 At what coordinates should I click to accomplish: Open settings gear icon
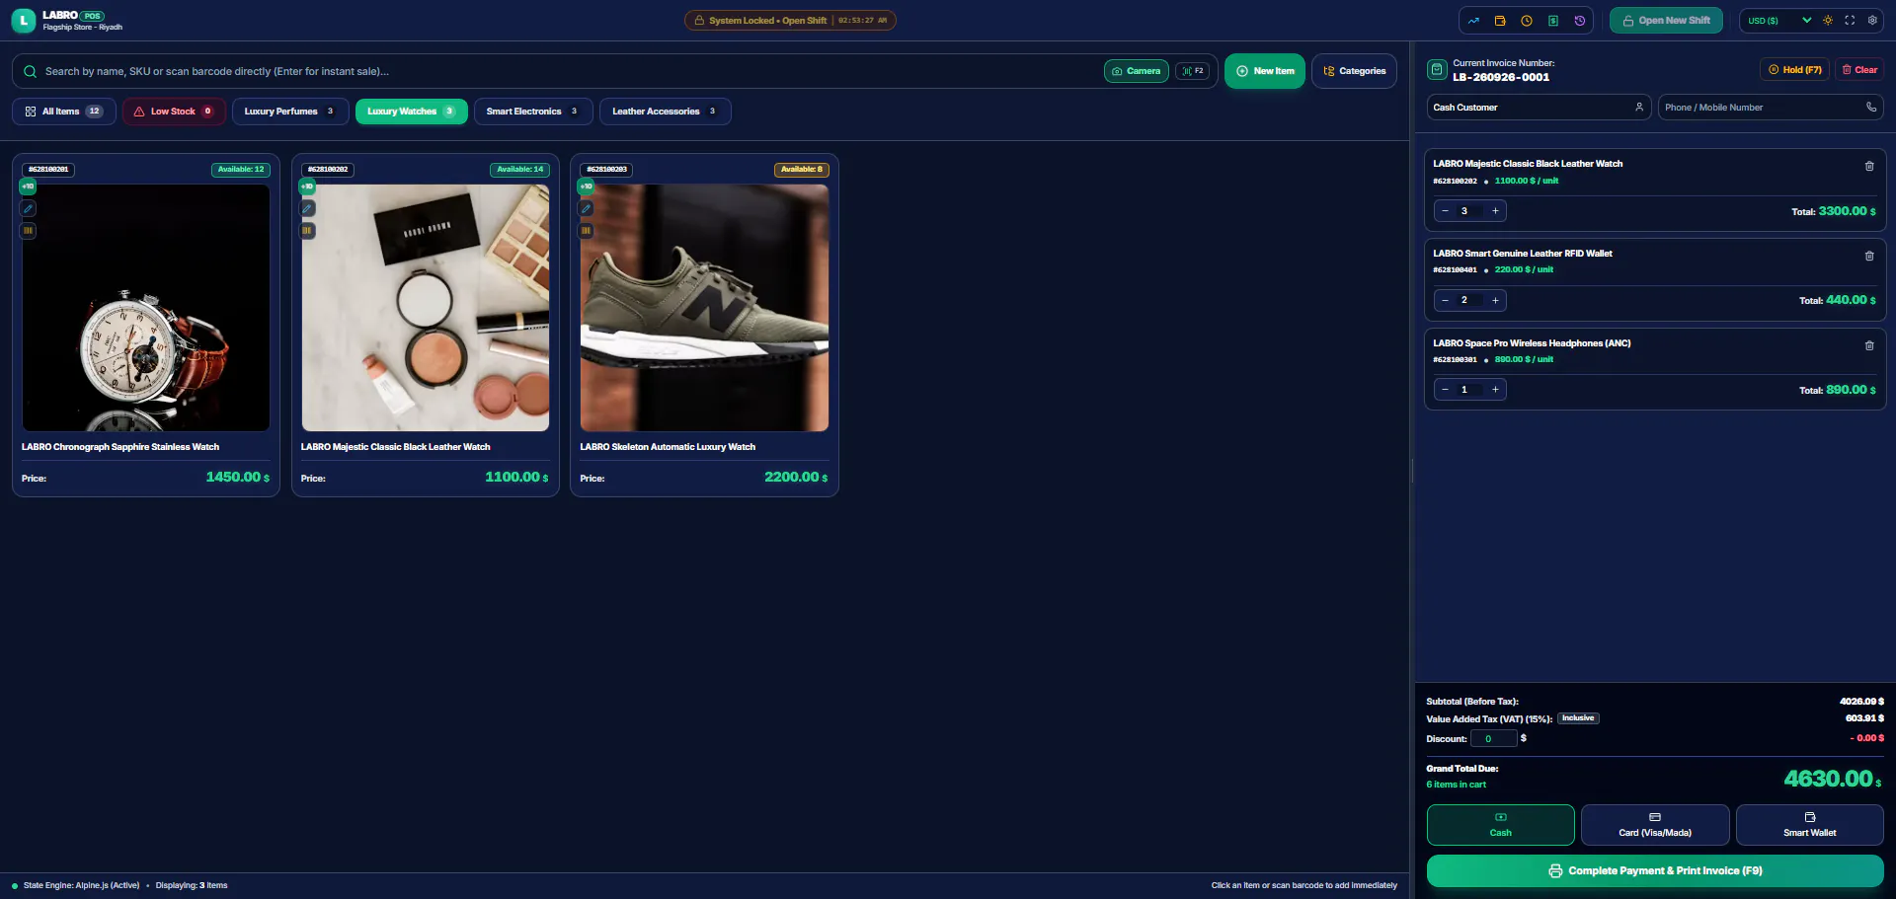click(1872, 20)
